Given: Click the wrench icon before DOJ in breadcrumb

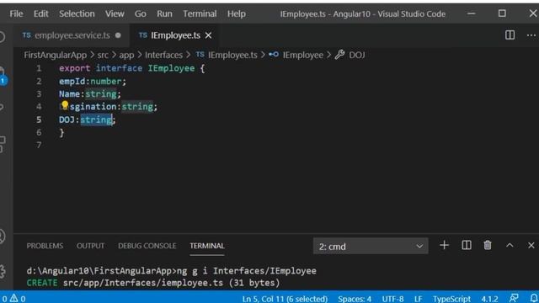Looking at the screenshot, I should pos(339,55).
